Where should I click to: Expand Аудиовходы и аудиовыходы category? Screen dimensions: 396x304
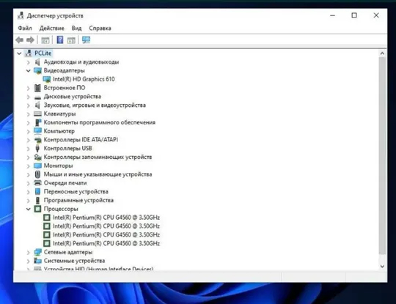(29, 62)
